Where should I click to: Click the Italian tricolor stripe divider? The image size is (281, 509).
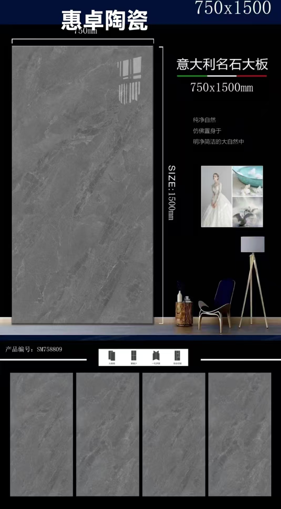click(x=222, y=76)
